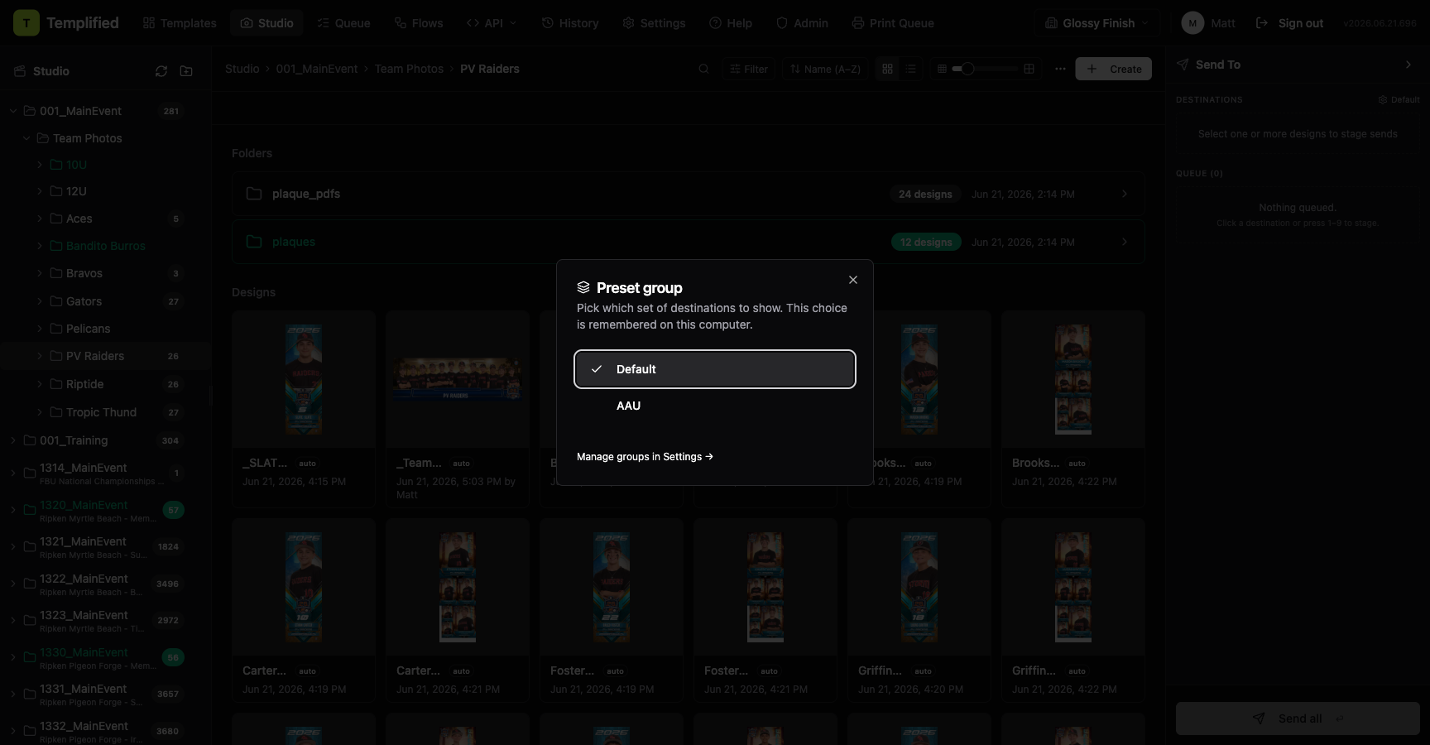Select the Pelicans folder
The image size is (1430, 745).
(x=88, y=329)
